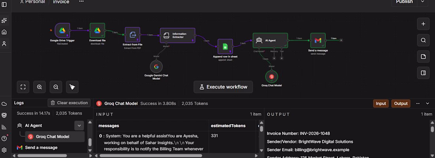Click the messages column header
The width and height of the screenshot is (435, 158).
pyautogui.click(x=109, y=126)
